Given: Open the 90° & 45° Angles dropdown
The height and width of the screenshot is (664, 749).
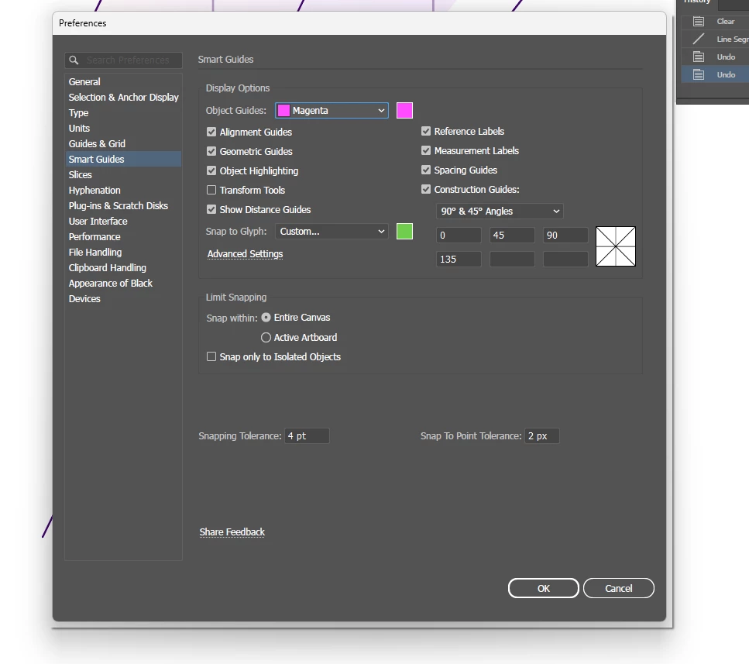Looking at the screenshot, I should [x=499, y=212].
